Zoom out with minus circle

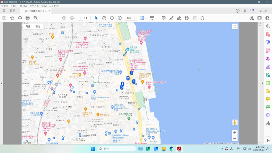coord(112,18)
